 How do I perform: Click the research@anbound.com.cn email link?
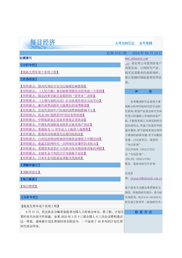tap(146, 178)
